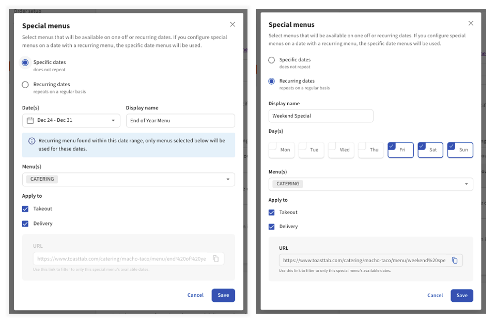This screenshot has height=323, width=496.
Task: Click the calendar icon in Date(s) field
Action: [30, 121]
